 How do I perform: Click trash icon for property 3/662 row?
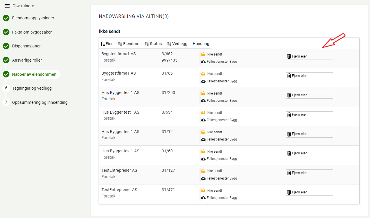289,56
